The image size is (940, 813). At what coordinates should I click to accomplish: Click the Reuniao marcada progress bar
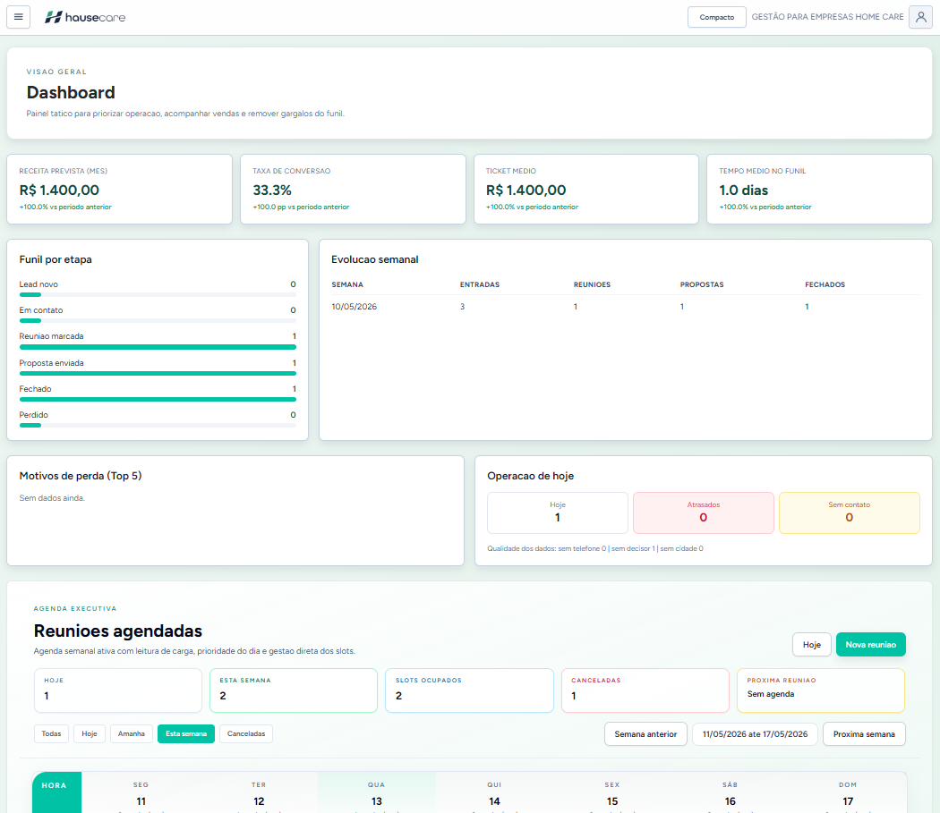(158, 347)
